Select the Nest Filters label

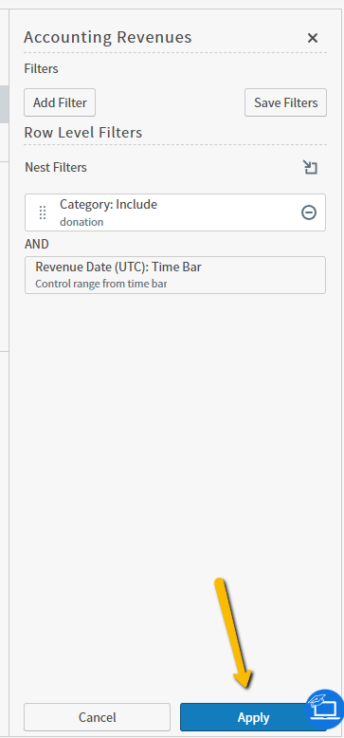click(56, 167)
